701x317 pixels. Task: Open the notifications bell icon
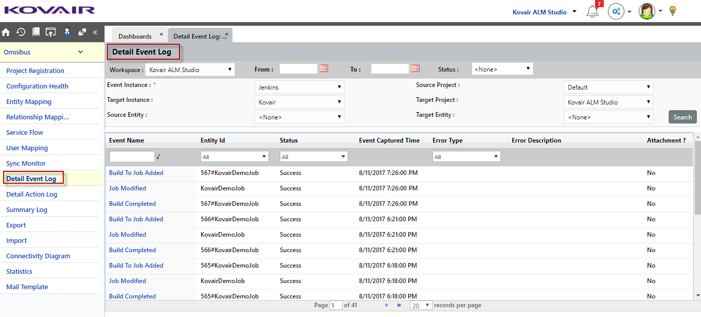(592, 11)
